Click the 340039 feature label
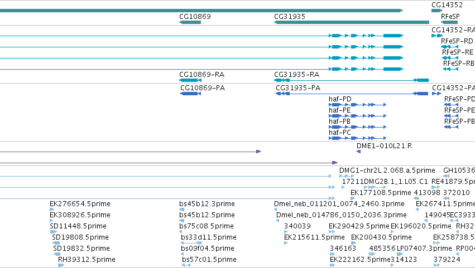 click(x=298, y=226)
